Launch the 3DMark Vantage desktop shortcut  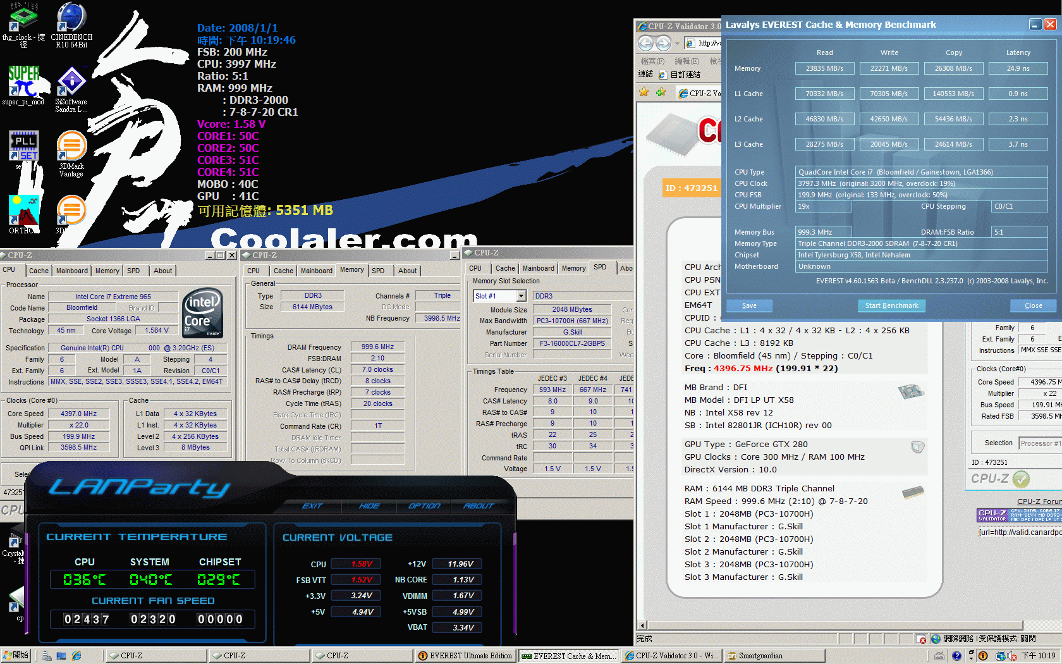tap(71, 154)
